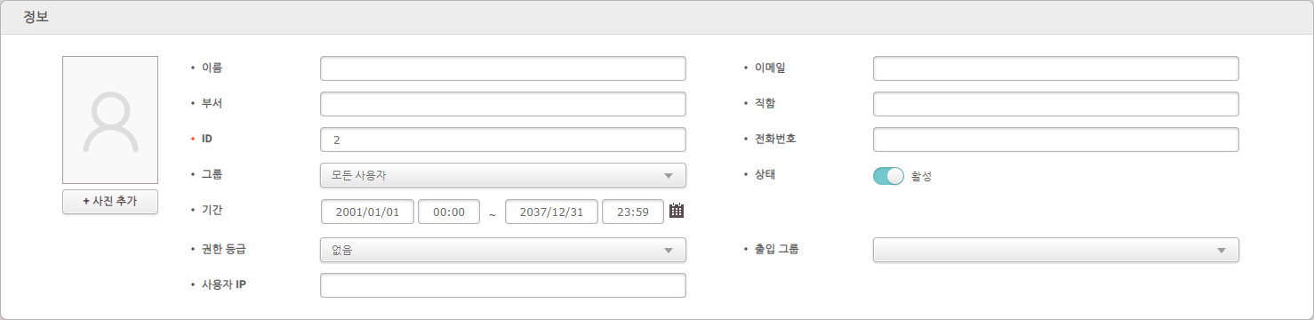This screenshot has width=1314, height=320.
Task: Click the end time 23:59 field
Action: (x=633, y=212)
